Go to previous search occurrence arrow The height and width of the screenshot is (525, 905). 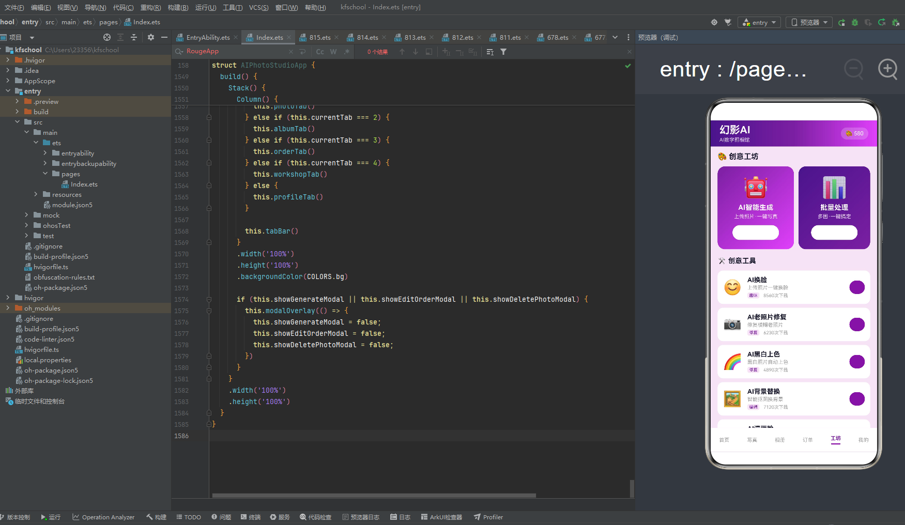tap(402, 52)
